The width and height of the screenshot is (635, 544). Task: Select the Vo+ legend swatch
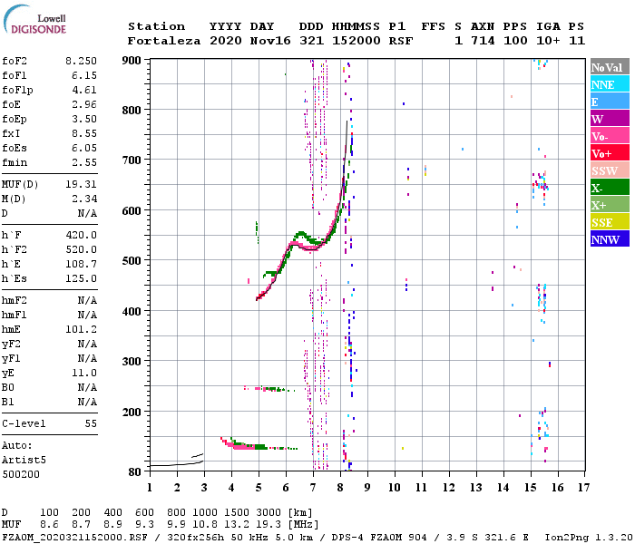610,153
